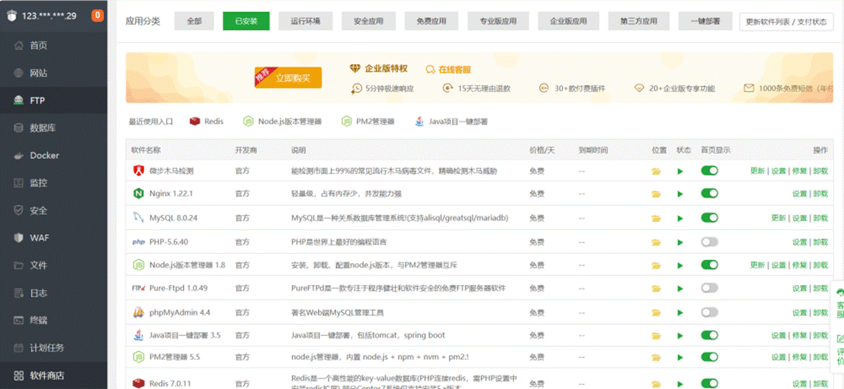Open 计划任务 in the sidebar
This screenshot has height=389, width=844.
click(x=54, y=348)
